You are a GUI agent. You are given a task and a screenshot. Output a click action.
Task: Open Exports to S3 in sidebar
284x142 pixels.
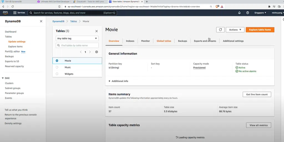[12, 61]
